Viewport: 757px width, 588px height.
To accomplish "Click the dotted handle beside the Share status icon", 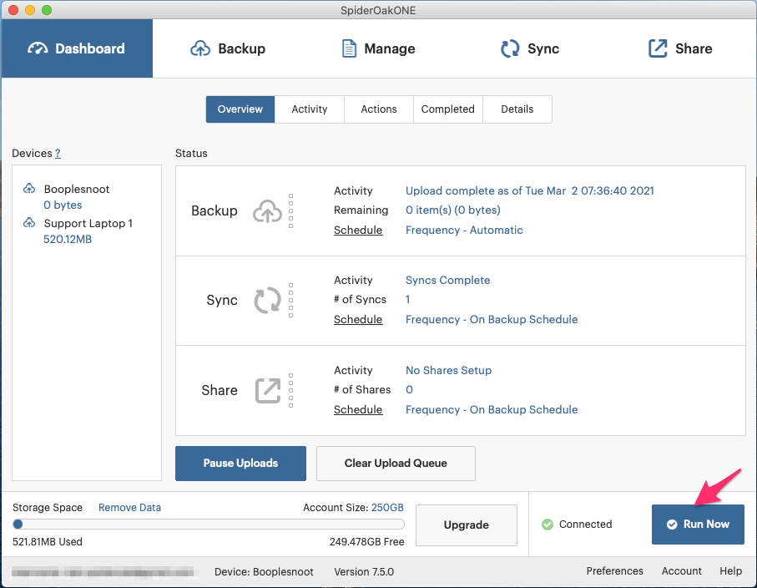I will point(290,390).
